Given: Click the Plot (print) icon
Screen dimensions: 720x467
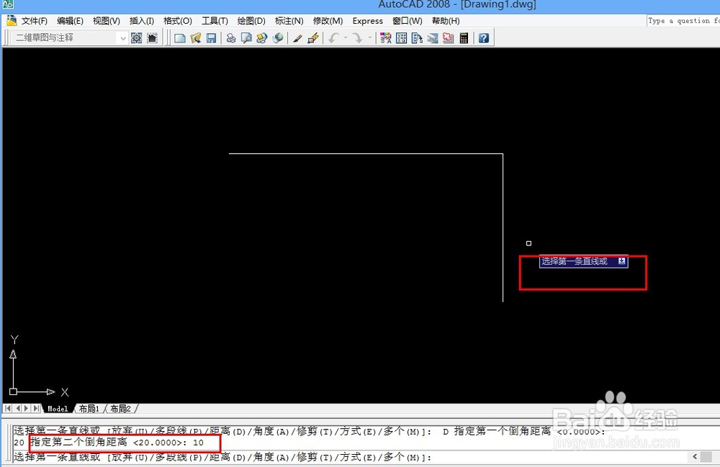Looking at the screenshot, I should [231, 38].
